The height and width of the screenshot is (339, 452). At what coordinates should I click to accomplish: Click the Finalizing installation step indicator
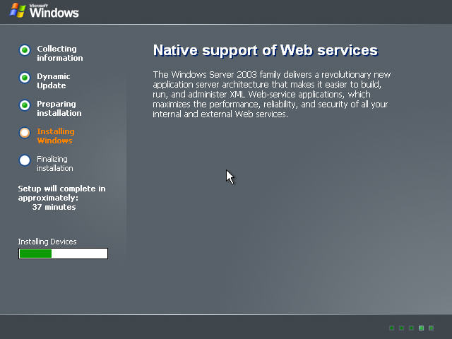click(25, 160)
